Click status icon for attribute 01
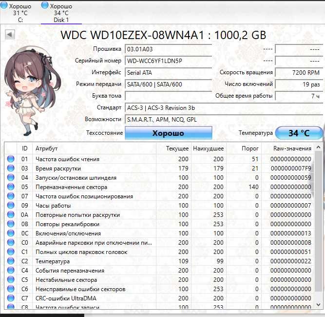Image resolution: width=325 pixels, height=317 pixels. click(11, 159)
